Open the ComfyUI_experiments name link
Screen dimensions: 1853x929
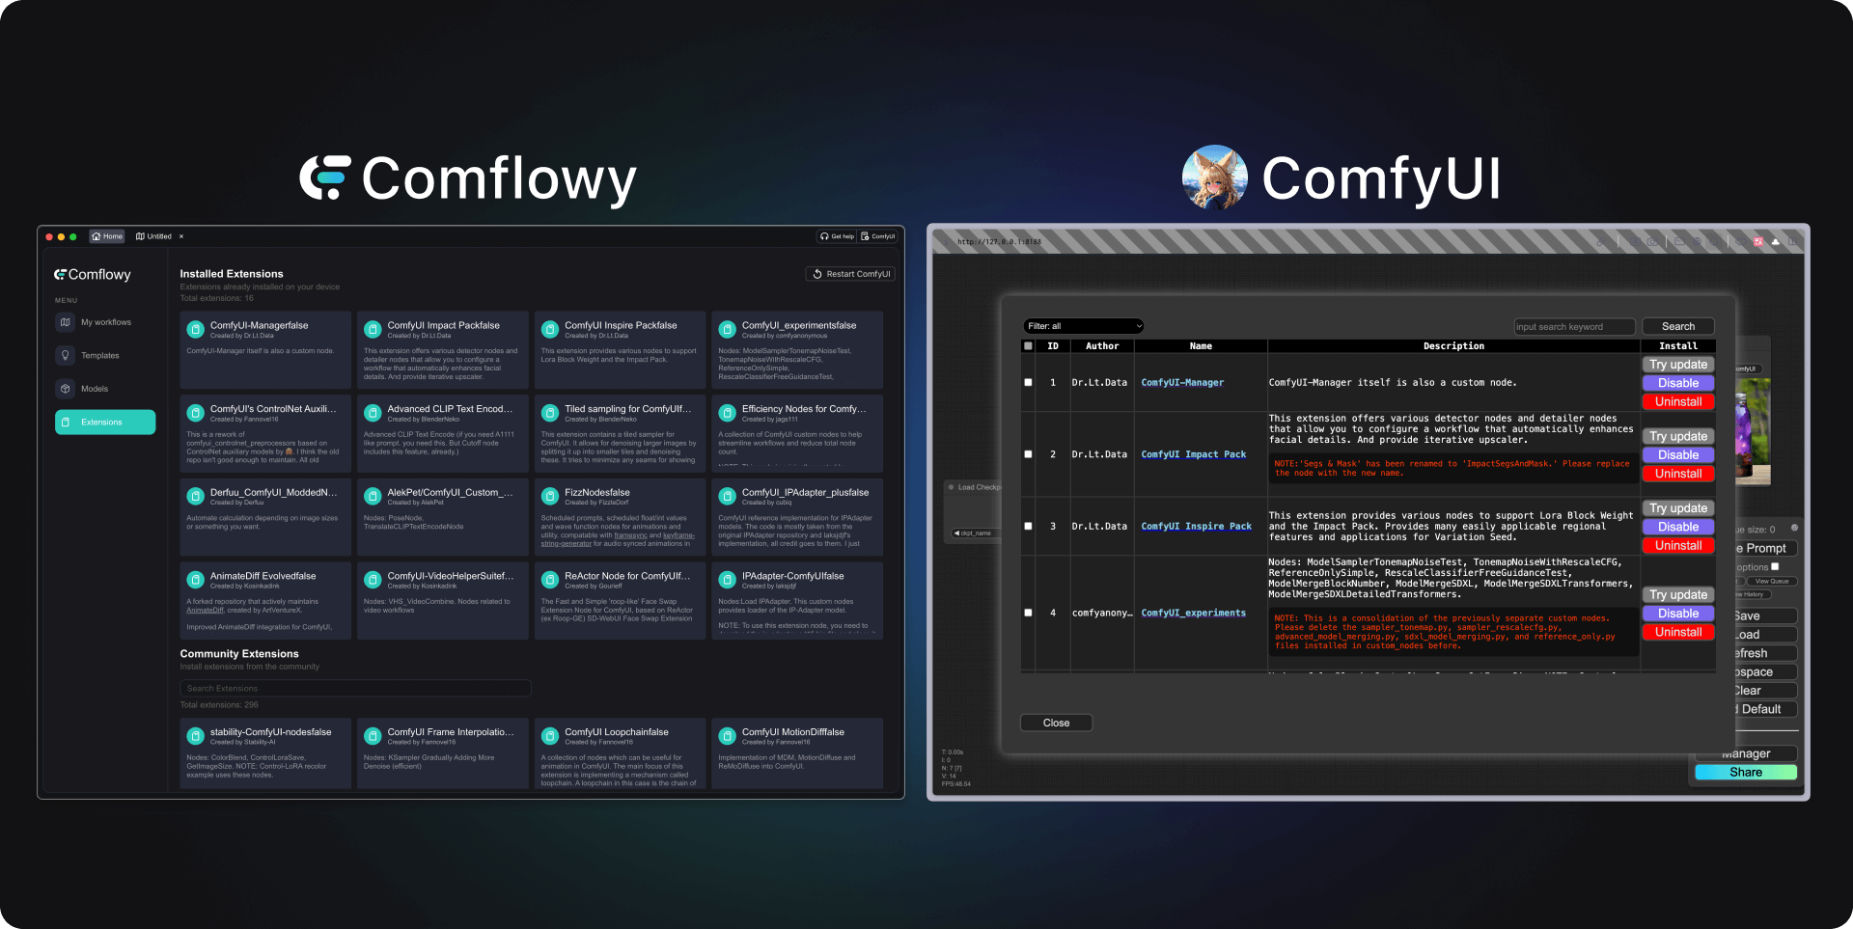tap(1194, 613)
